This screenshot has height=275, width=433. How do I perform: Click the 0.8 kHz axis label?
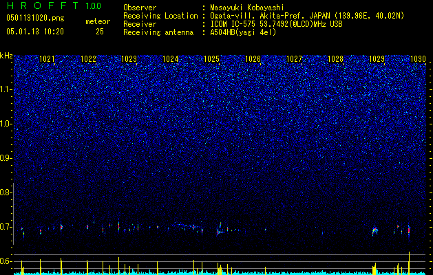6,192
